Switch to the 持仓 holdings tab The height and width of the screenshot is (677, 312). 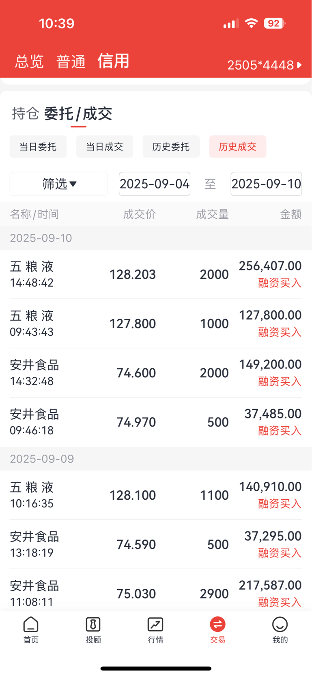point(26,113)
